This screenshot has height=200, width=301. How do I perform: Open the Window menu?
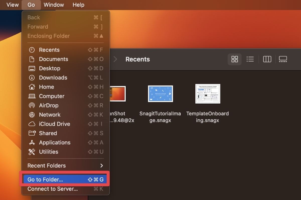pos(54,5)
